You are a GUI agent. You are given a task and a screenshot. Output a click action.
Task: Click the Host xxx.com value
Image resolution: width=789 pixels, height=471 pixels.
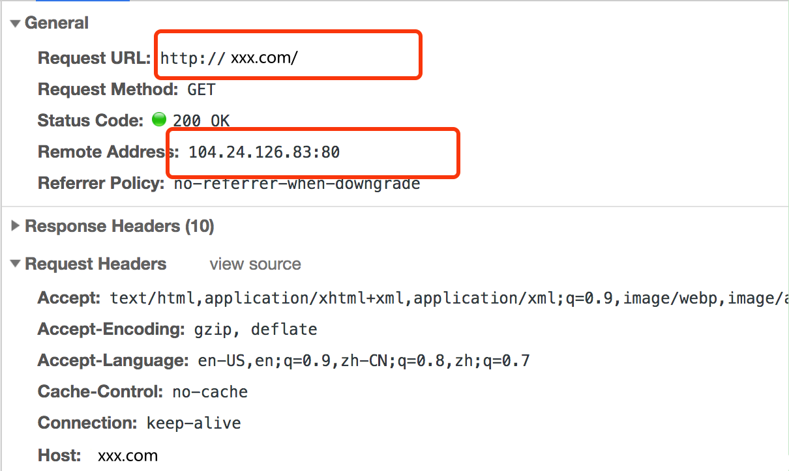point(128,455)
